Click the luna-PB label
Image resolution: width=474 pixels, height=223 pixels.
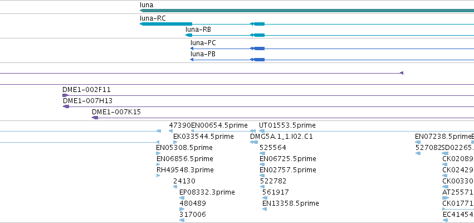pyautogui.click(x=203, y=54)
